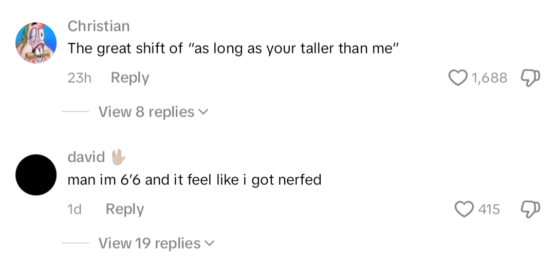
Task: Tap the heart on david's comment
Action: [x=465, y=209]
